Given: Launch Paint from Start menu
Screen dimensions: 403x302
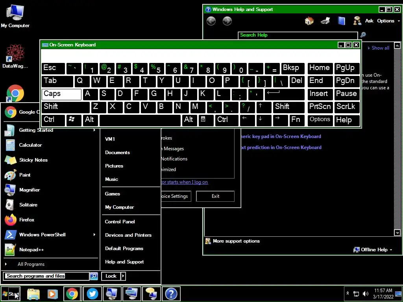Looking at the screenshot, I should [x=25, y=175].
